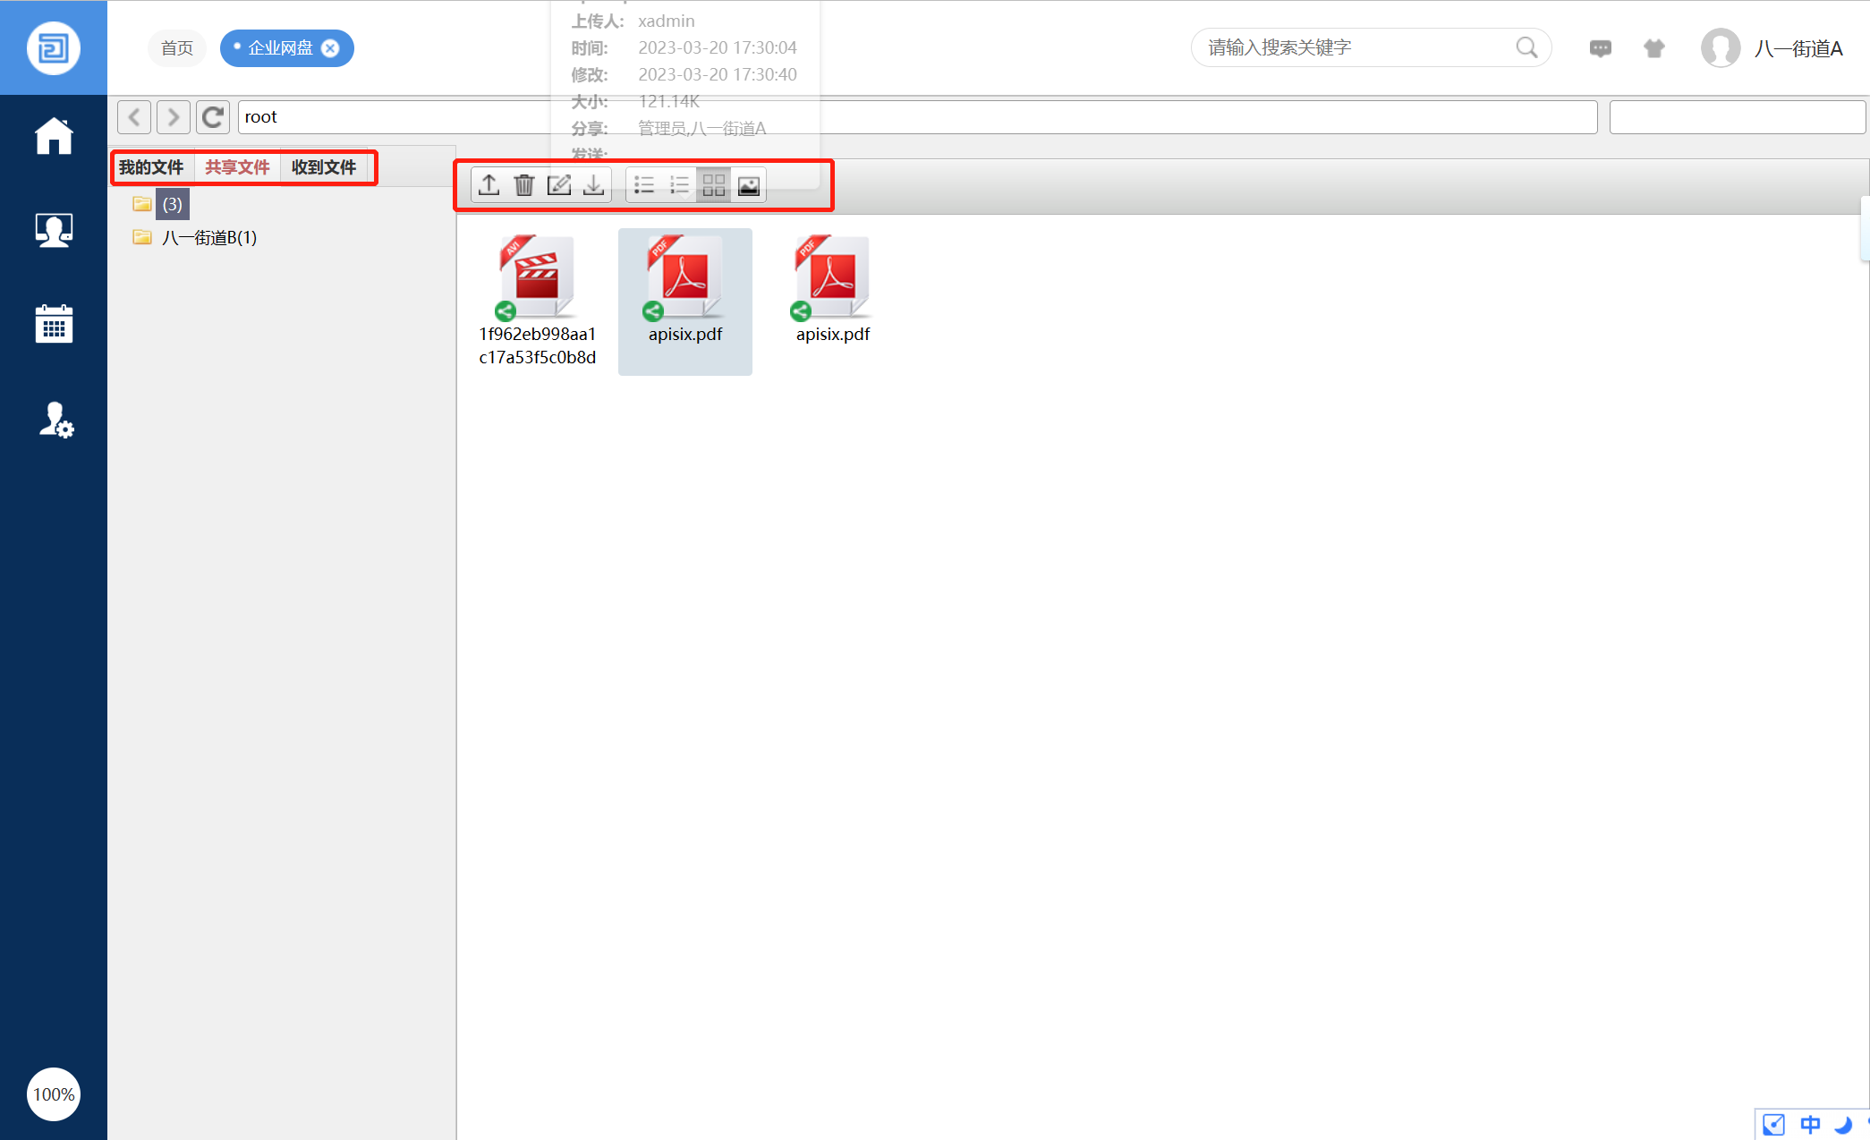Viewport: 1870px width, 1140px height.
Task: Expand the folder labeled (3)
Action: (172, 204)
